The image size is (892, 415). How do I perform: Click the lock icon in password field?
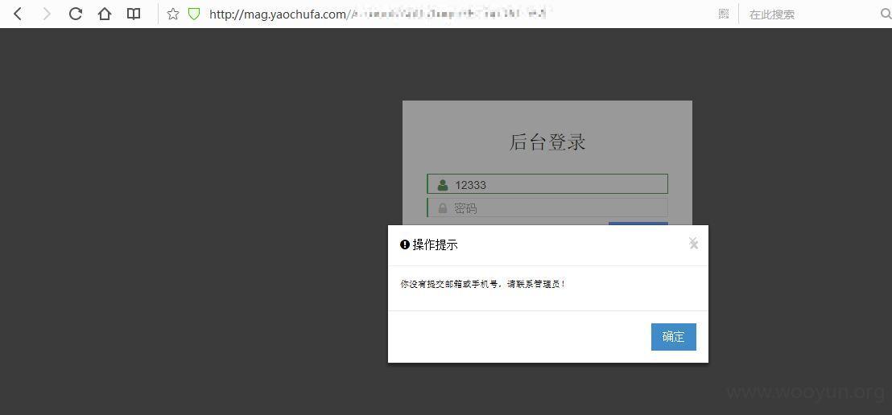[443, 208]
